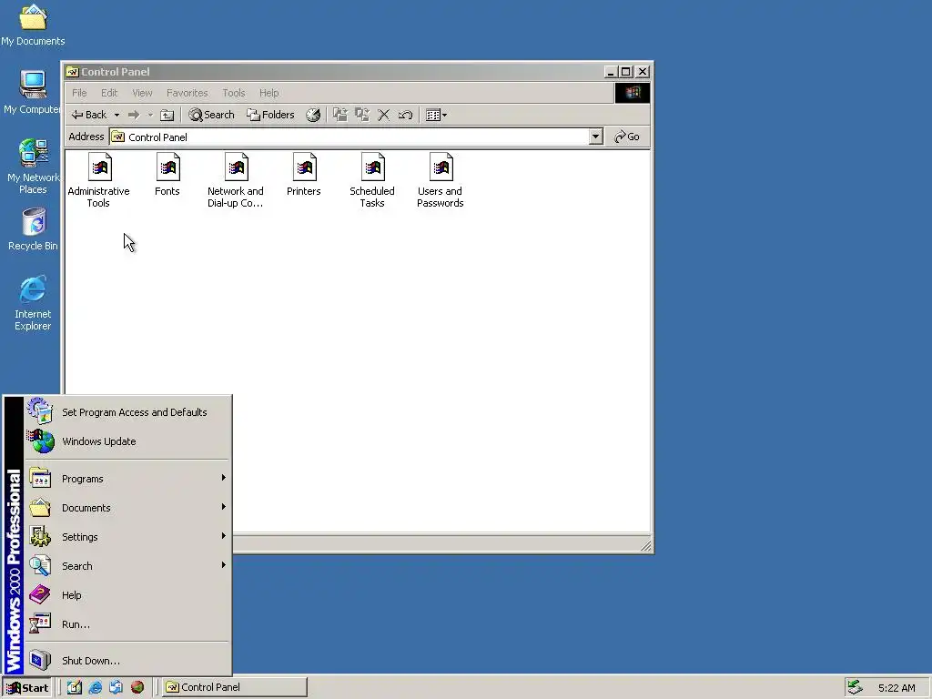Select My Computer desktop icon
932x699 pixels.
pyautogui.click(x=33, y=92)
